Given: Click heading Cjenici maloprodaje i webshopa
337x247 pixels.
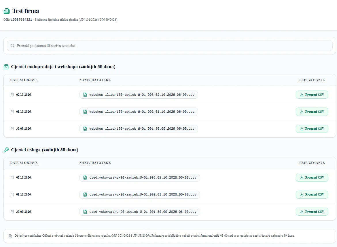Looking at the screenshot, I should (63, 67).
